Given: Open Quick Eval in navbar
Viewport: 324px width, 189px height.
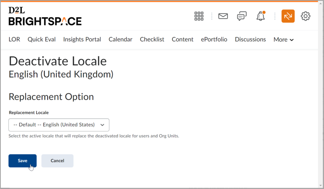Looking at the screenshot, I should coord(42,39).
